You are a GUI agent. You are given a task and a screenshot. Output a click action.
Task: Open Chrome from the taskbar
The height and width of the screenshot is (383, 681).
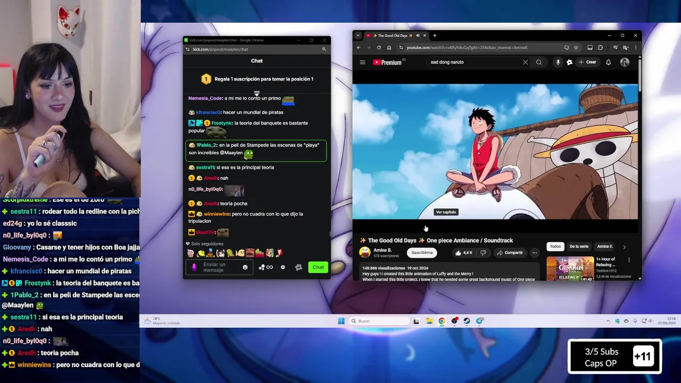pyautogui.click(x=442, y=321)
